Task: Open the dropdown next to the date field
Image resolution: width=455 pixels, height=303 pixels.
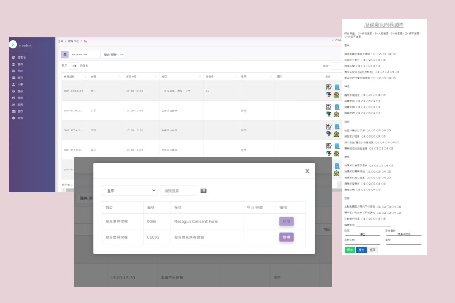Action: pos(112,55)
